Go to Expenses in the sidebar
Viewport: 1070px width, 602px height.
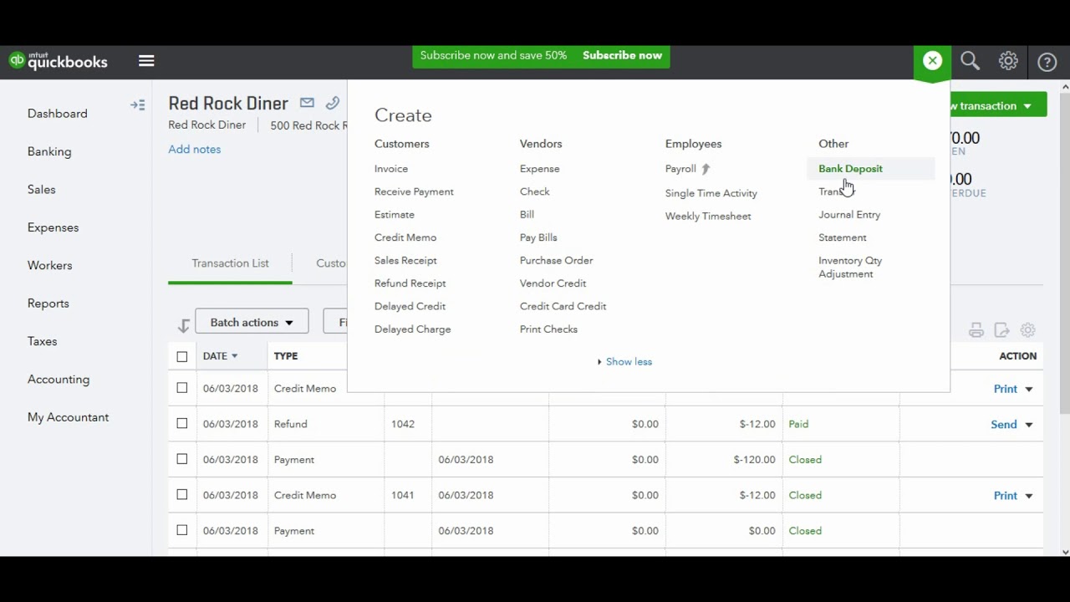pos(53,227)
